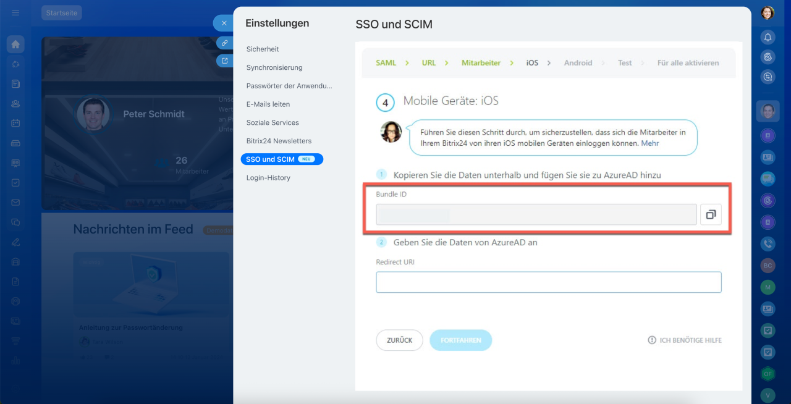
Task: Select SSO und SCIM menu item
Action: click(282, 159)
